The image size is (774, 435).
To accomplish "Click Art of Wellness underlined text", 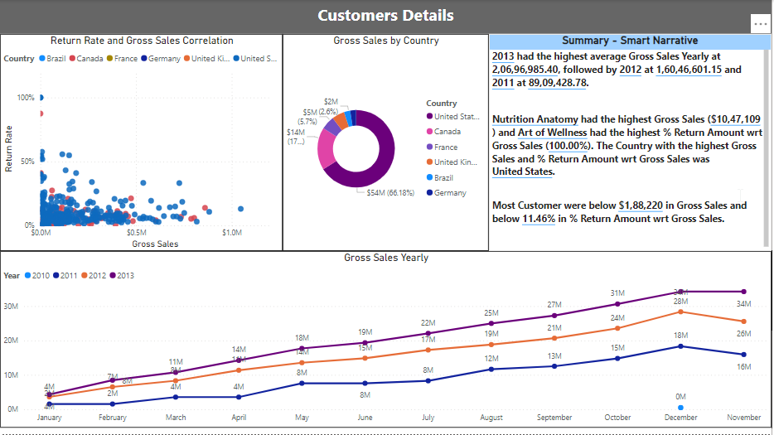I will pos(553,133).
